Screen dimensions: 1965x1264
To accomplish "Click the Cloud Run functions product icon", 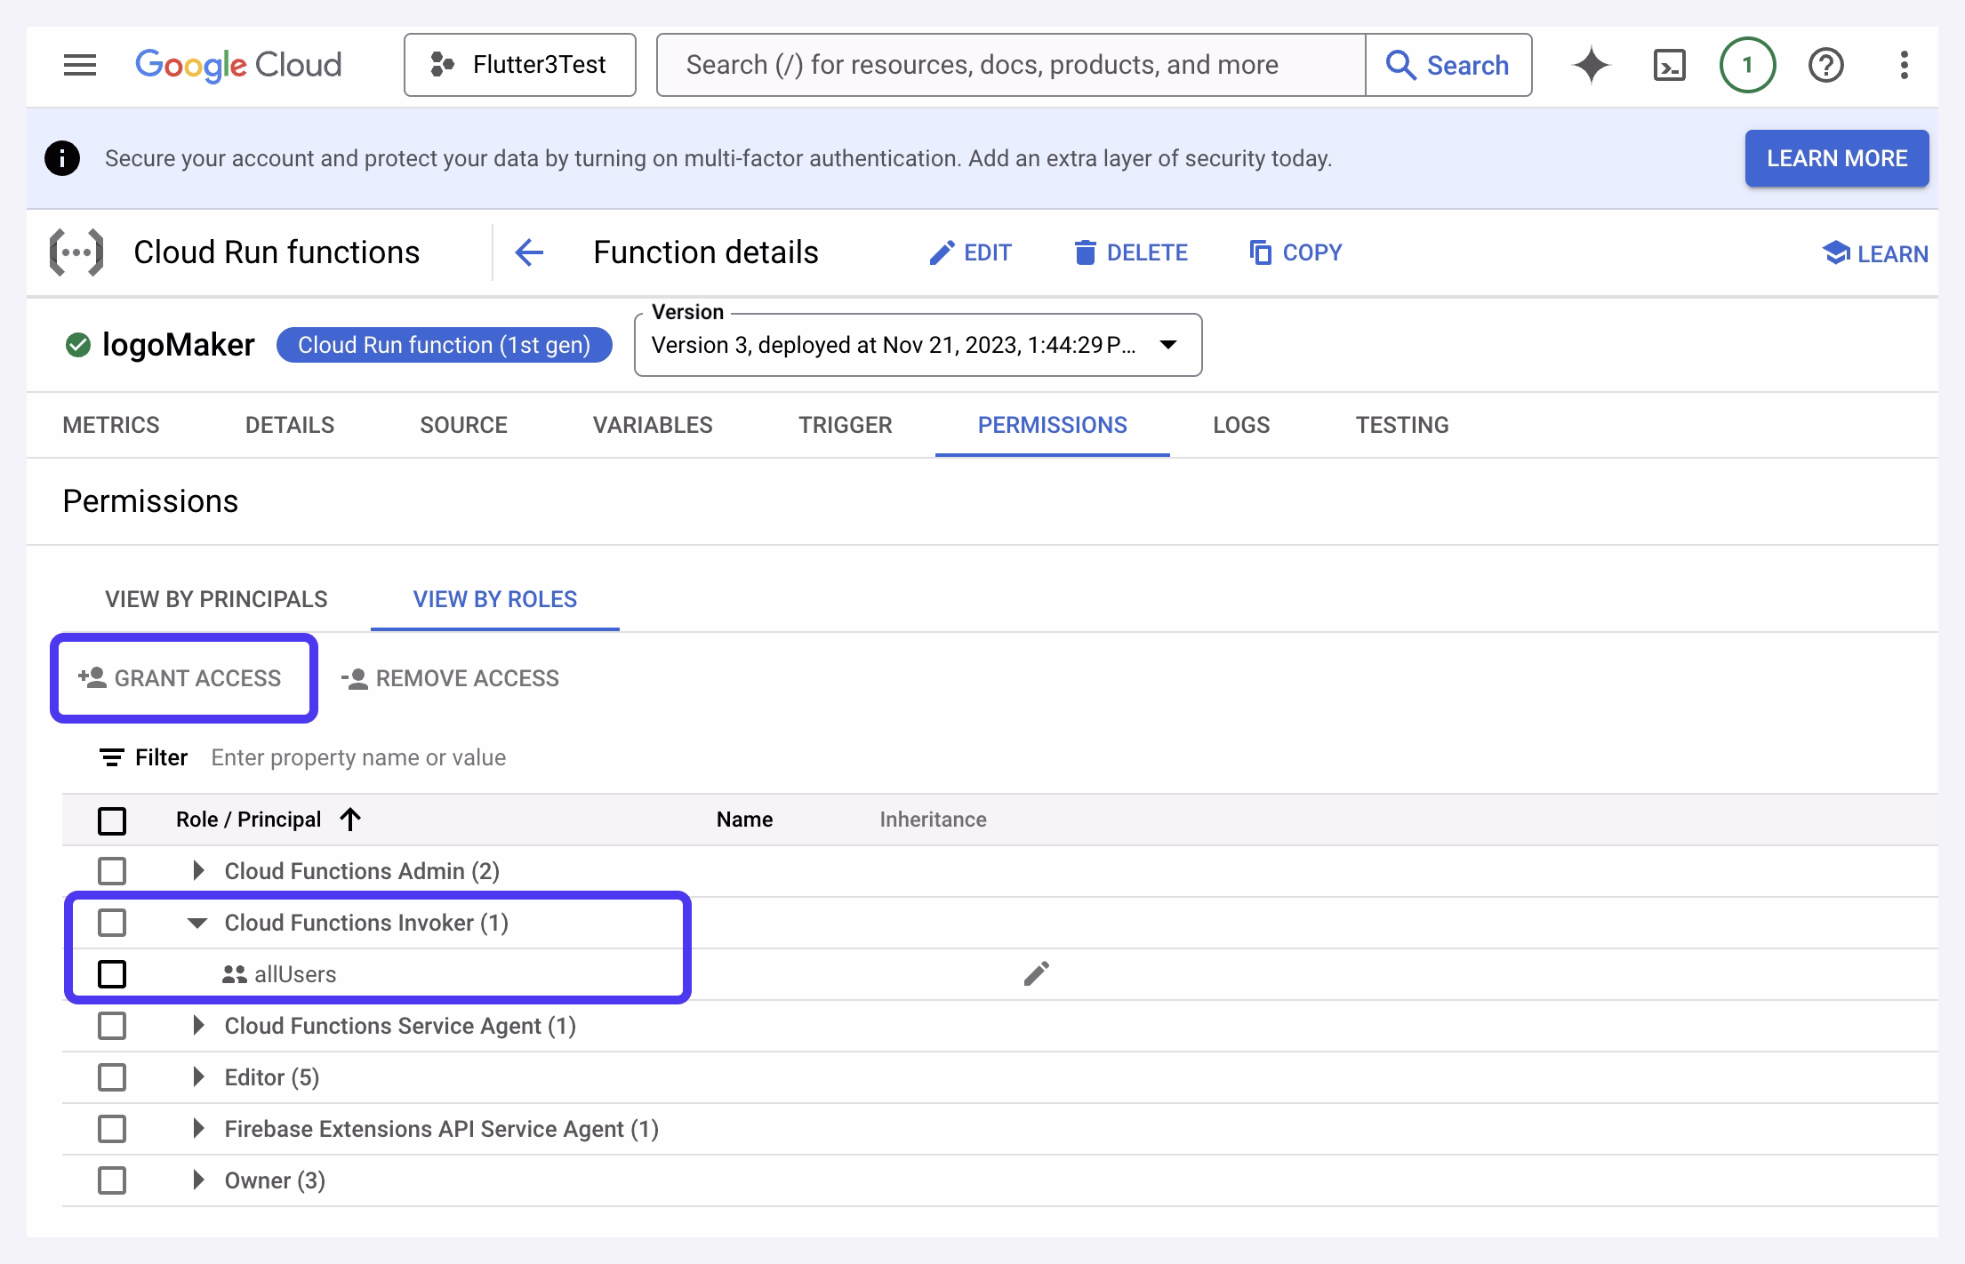I will 76,252.
